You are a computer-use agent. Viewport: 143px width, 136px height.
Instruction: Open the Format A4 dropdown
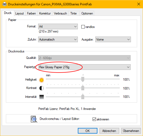58,27
